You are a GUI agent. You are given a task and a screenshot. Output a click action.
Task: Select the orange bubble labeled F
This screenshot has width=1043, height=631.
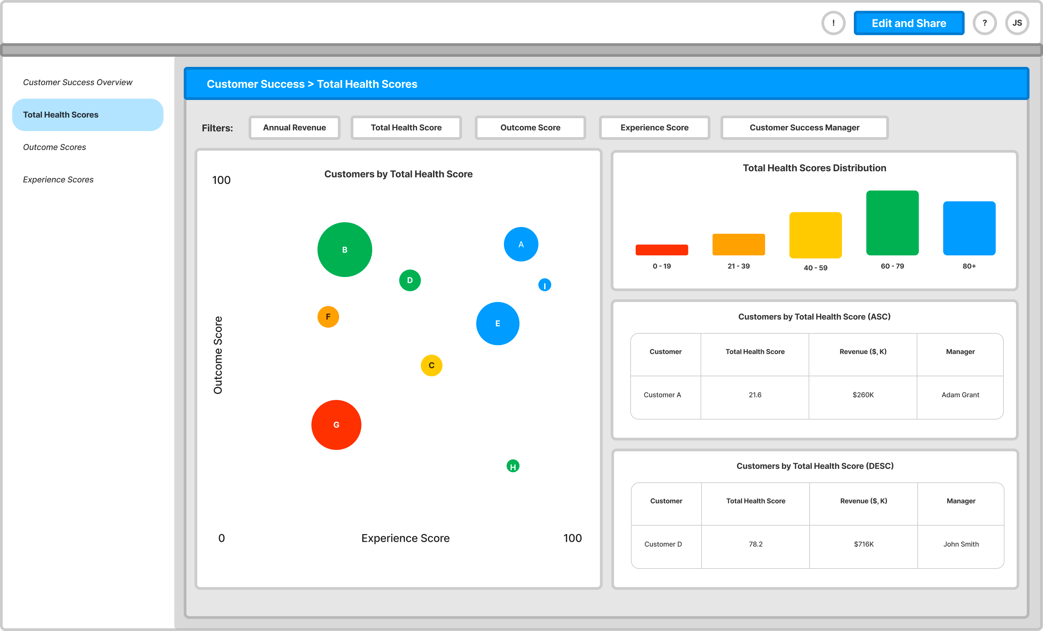point(328,317)
